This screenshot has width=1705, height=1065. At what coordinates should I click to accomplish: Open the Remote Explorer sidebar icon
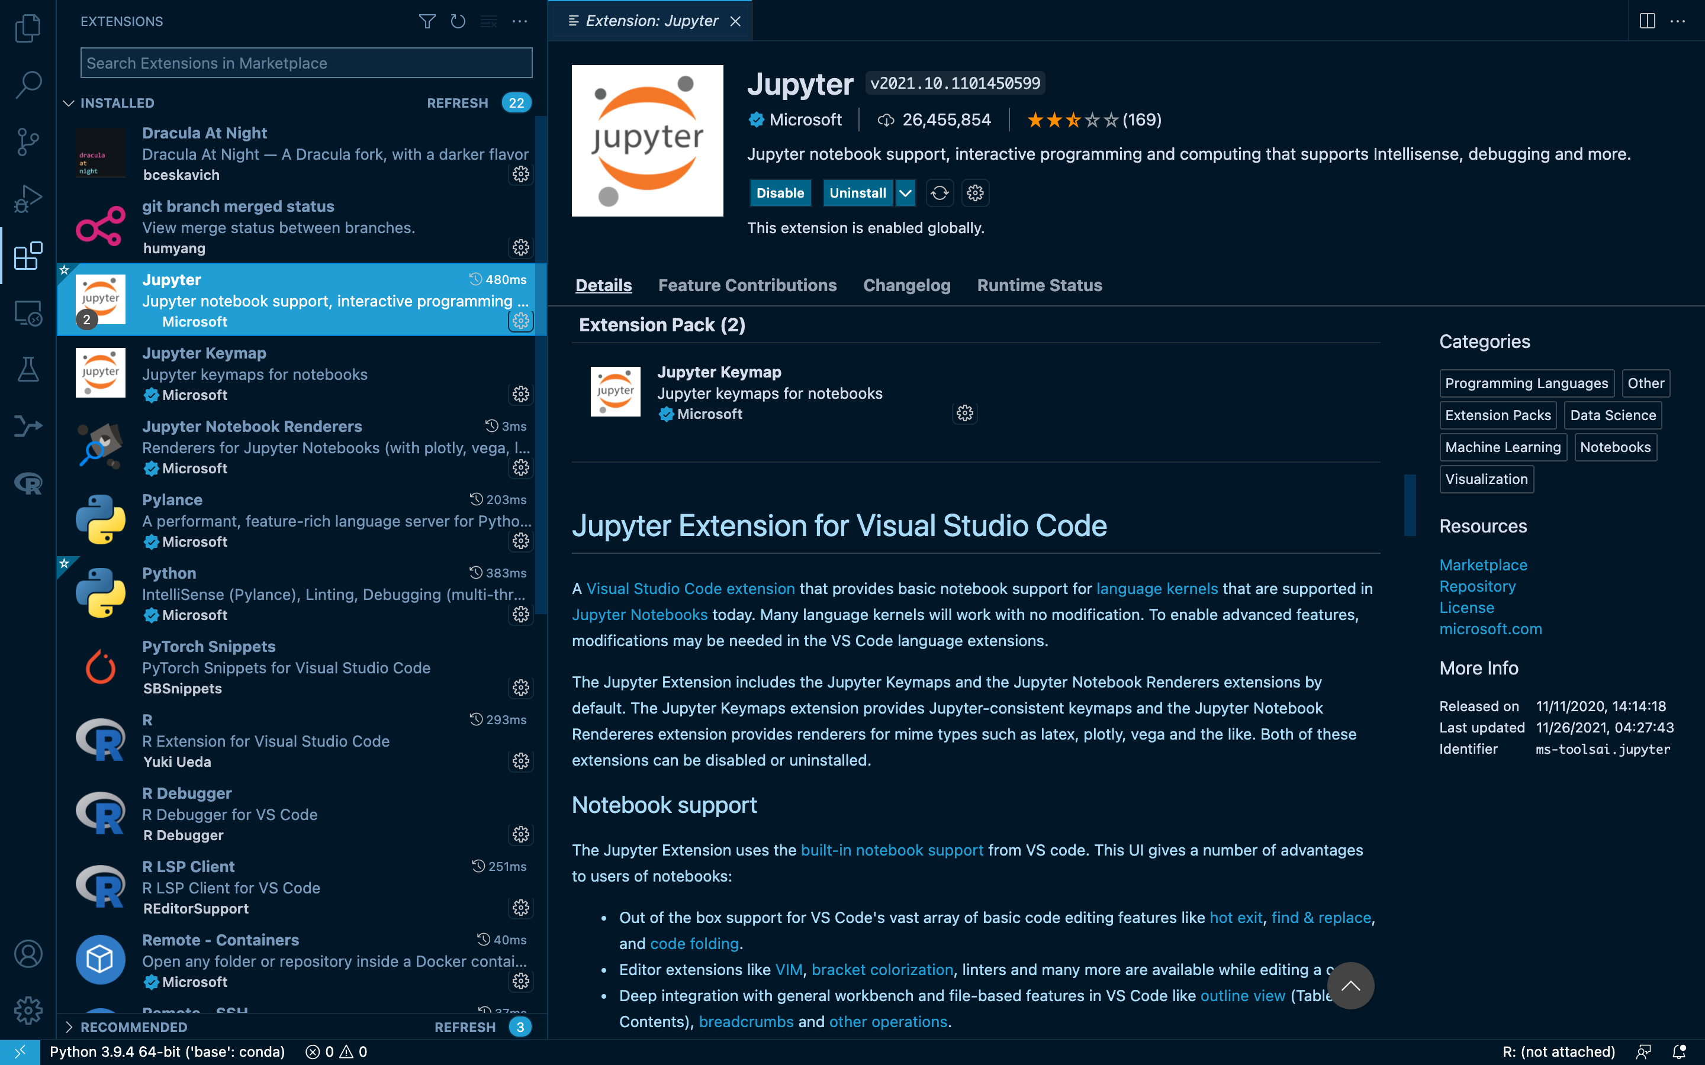28,313
